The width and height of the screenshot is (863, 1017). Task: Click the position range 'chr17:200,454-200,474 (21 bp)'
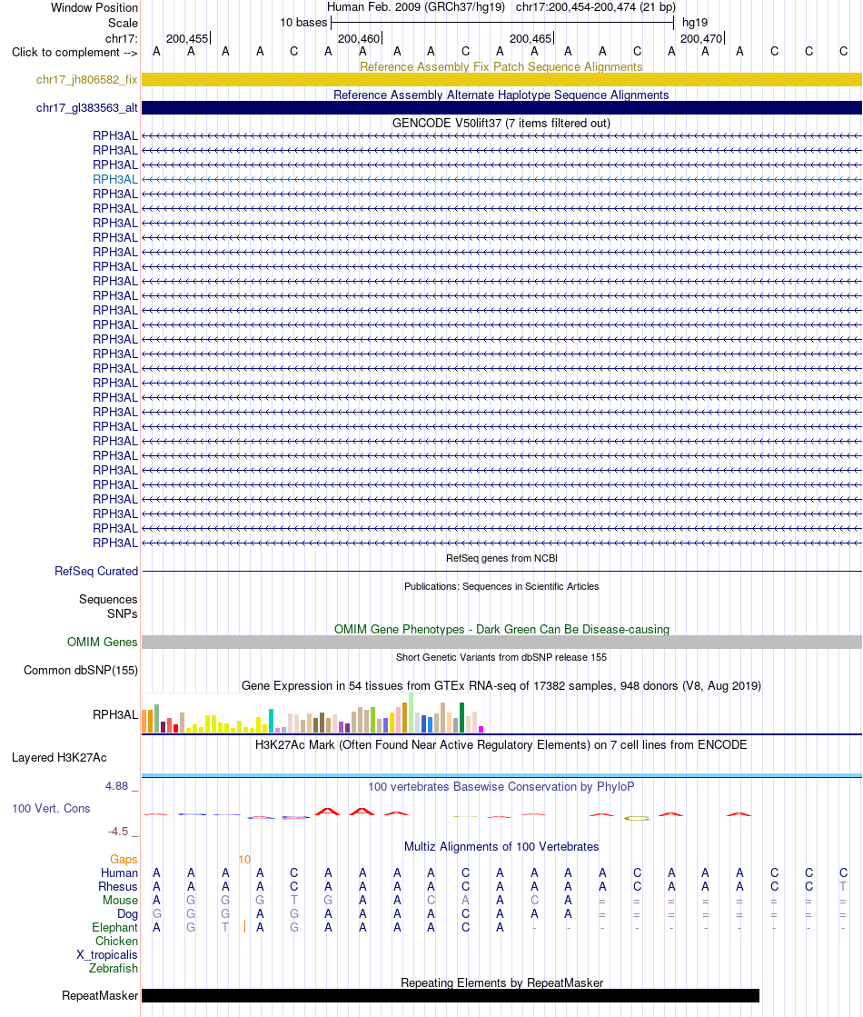[596, 6]
